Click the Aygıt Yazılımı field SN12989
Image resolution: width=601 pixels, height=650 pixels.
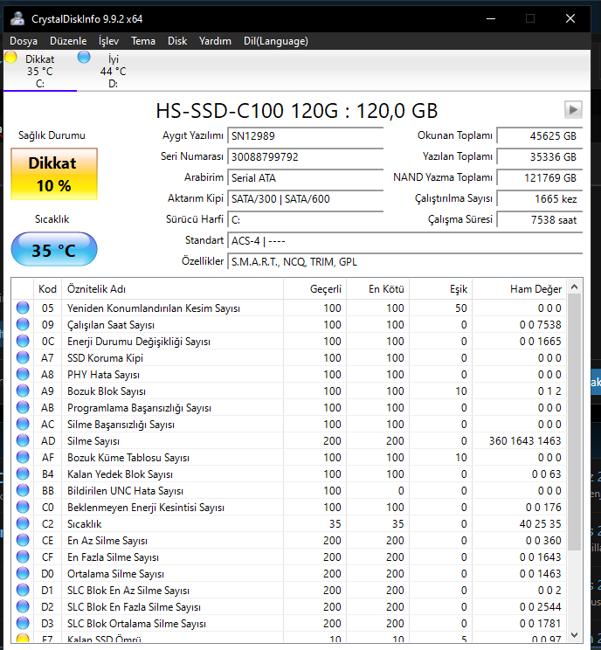306,136
